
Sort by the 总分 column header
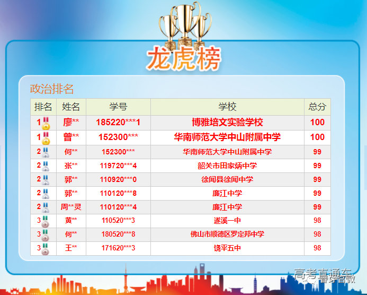pos(317,107)
